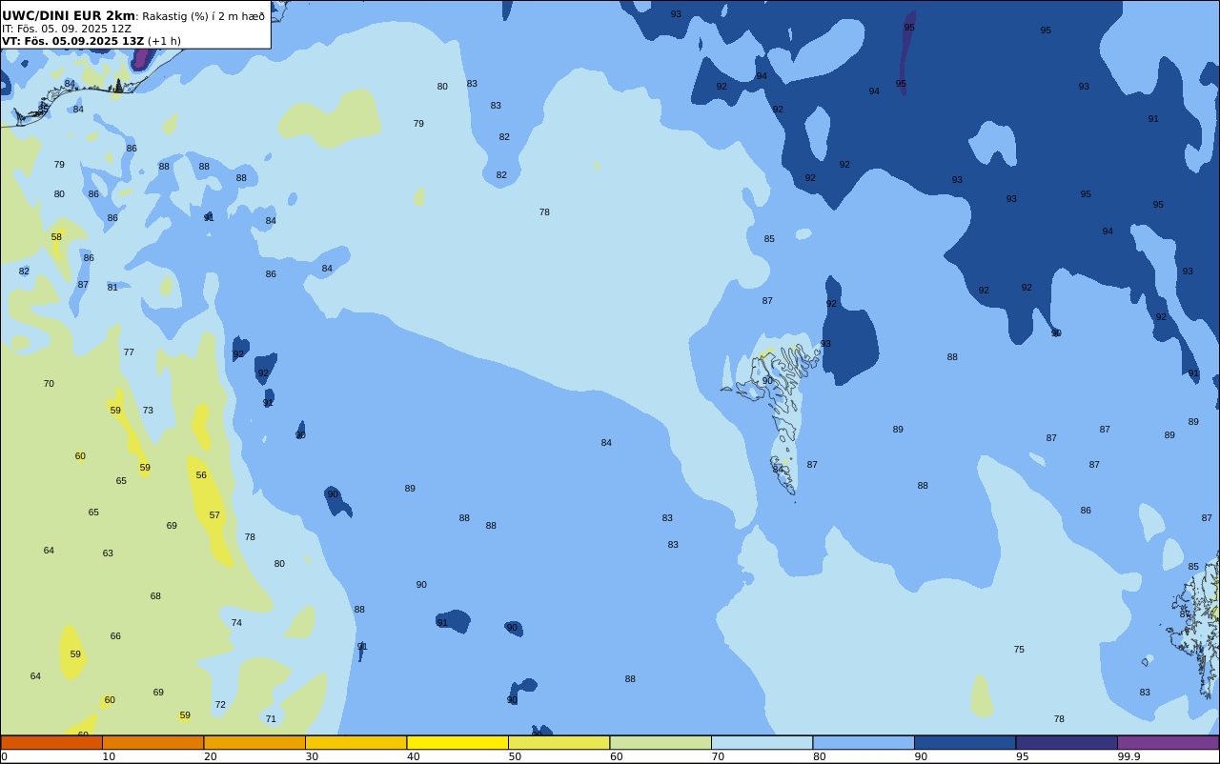Pick the 60–70 light green legend swatch
Viewport: 1220px width, 764px height.
click(661, 742)
